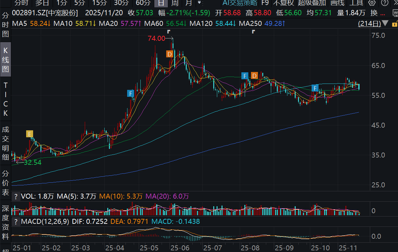Enable AI交易策略 trading strategy
The image size is (398, 252).
tap(240, 3)
